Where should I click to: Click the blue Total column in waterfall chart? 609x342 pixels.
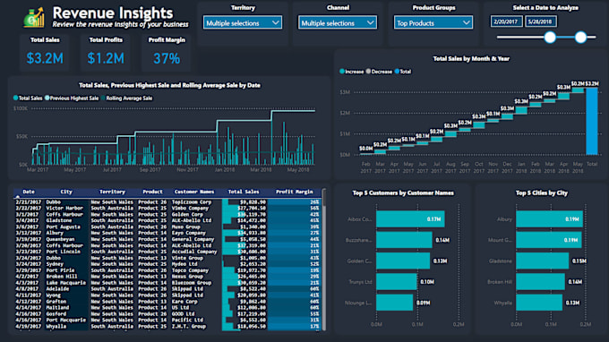click(592, 121)
